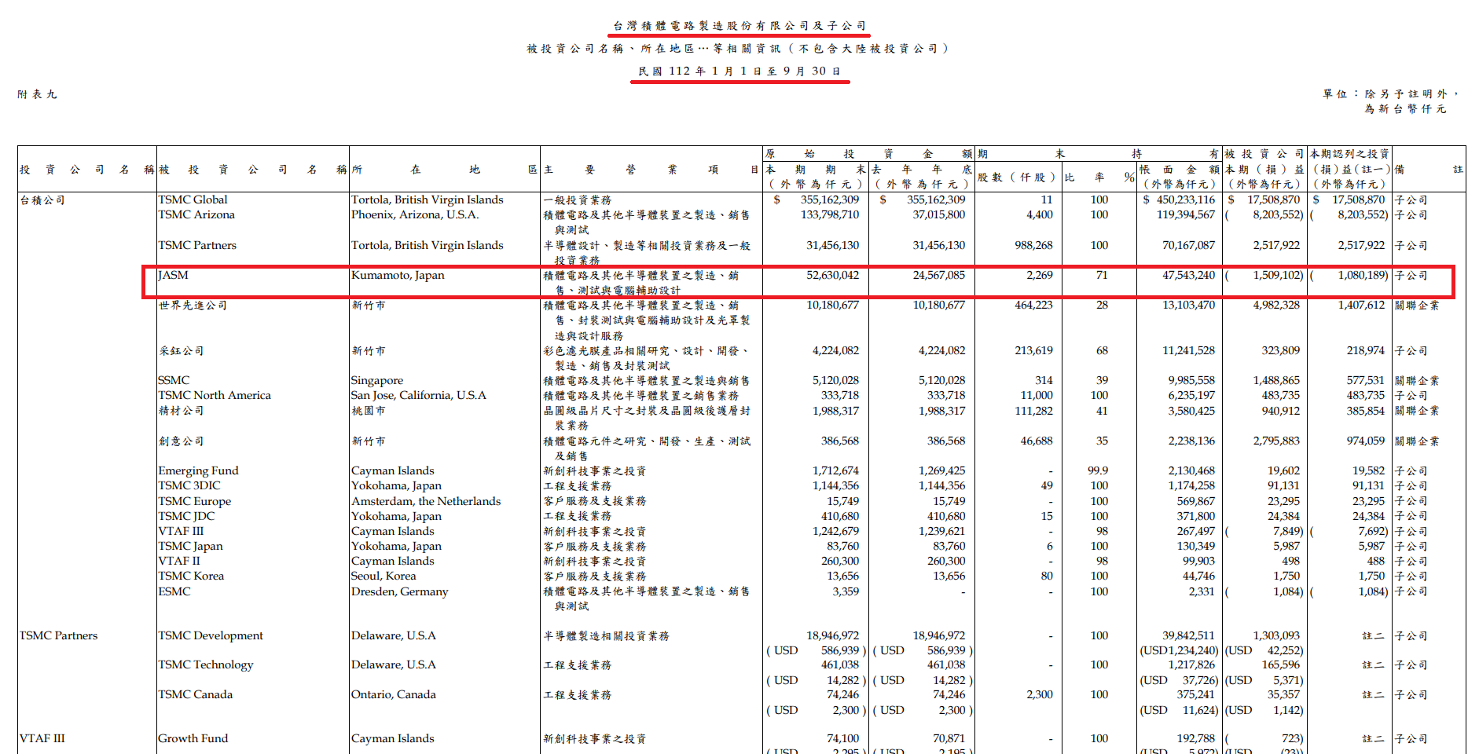This screenshot has width=1479, height=754.
Task: Select the Kumamoto, Japan location cell
Action: tap(398, 275)
